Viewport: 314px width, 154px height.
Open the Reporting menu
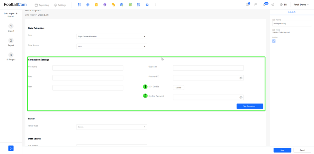point(42,5)
